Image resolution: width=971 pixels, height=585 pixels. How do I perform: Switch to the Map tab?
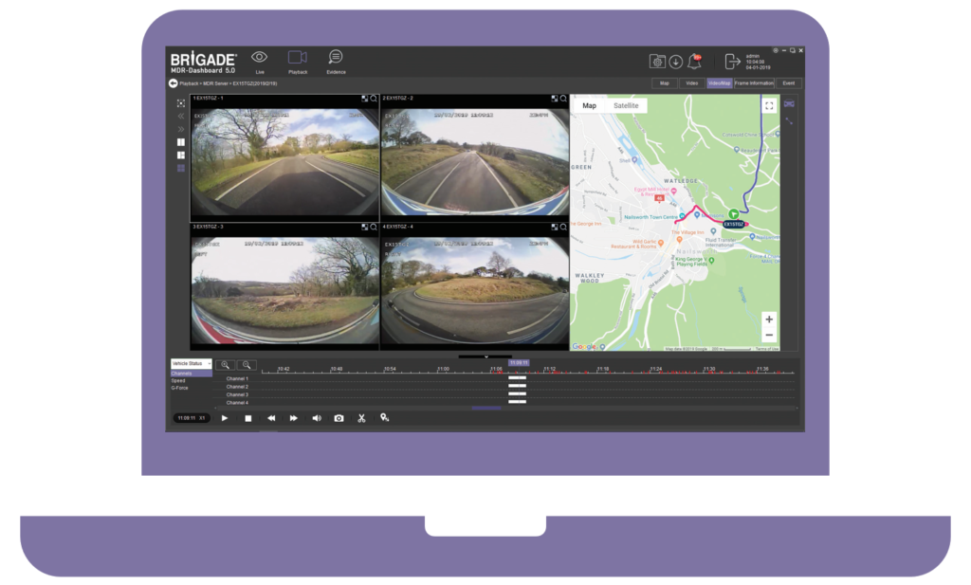[x=664, y=82]
